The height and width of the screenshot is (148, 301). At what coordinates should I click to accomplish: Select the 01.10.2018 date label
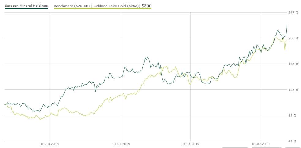click(x=50, y=144)
